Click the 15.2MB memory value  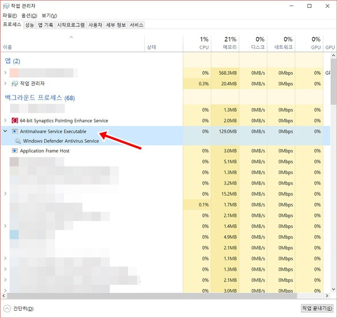click(229, 194)
